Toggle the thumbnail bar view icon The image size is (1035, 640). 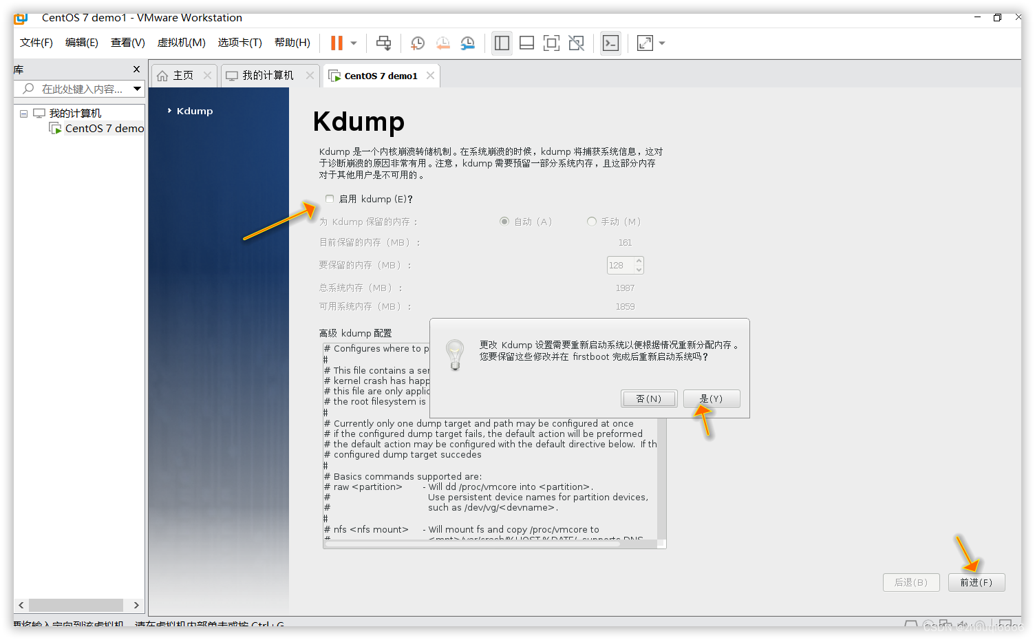click(526, 43)
